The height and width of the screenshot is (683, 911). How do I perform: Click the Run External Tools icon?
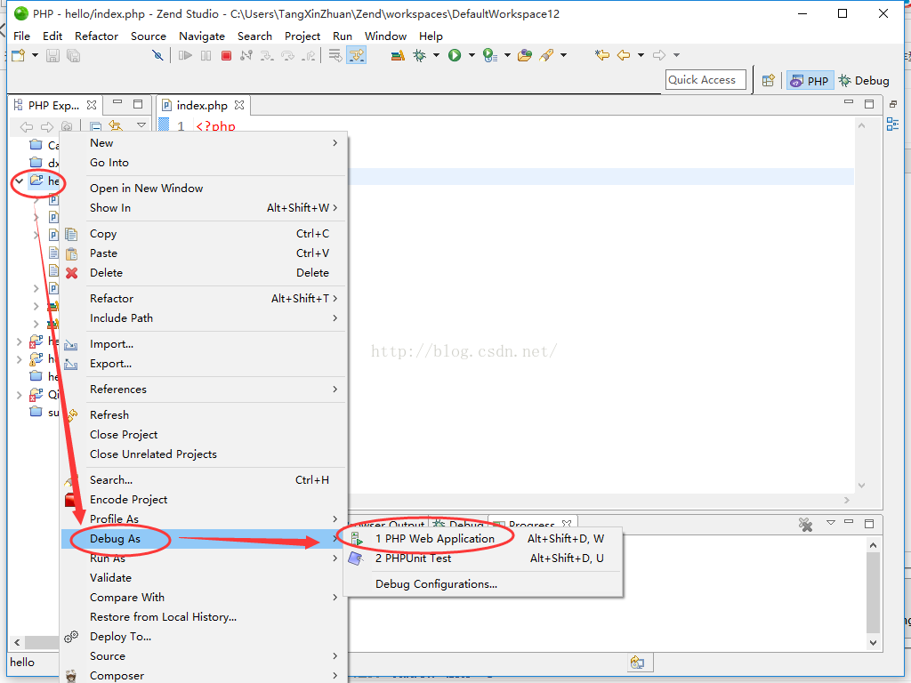pos(490,56)
